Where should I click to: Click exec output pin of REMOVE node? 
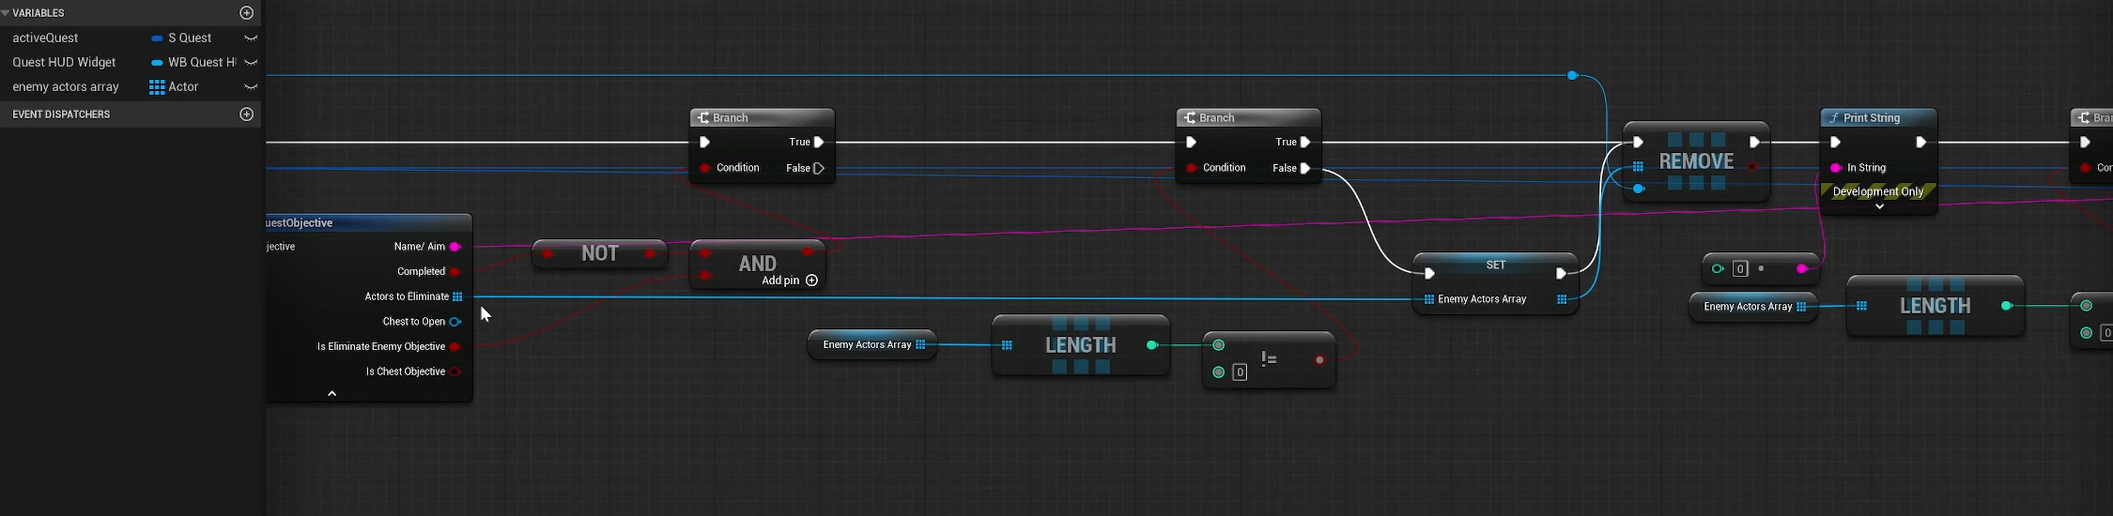[1753, 143]
